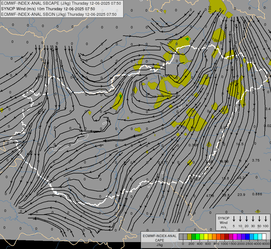271x249 pixels.
Task: Click the 10.8 value on the map
Action: (225, 178)
